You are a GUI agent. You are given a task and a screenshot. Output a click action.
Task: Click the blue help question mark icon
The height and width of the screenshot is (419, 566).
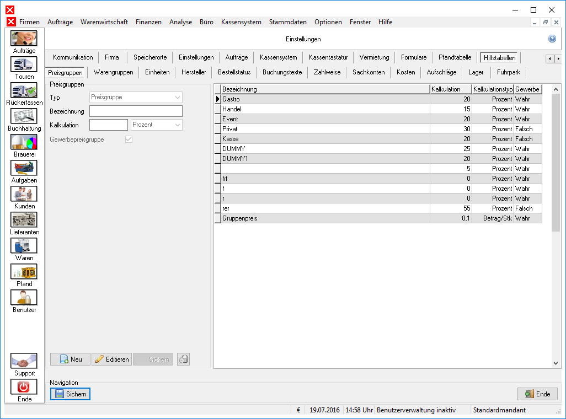click(552, 39)
